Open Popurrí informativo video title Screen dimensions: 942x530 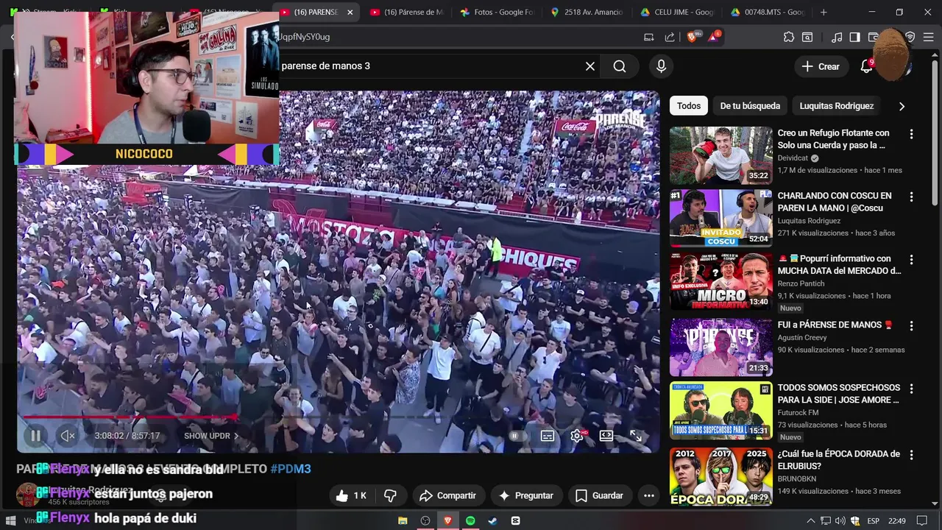point(839,264)
